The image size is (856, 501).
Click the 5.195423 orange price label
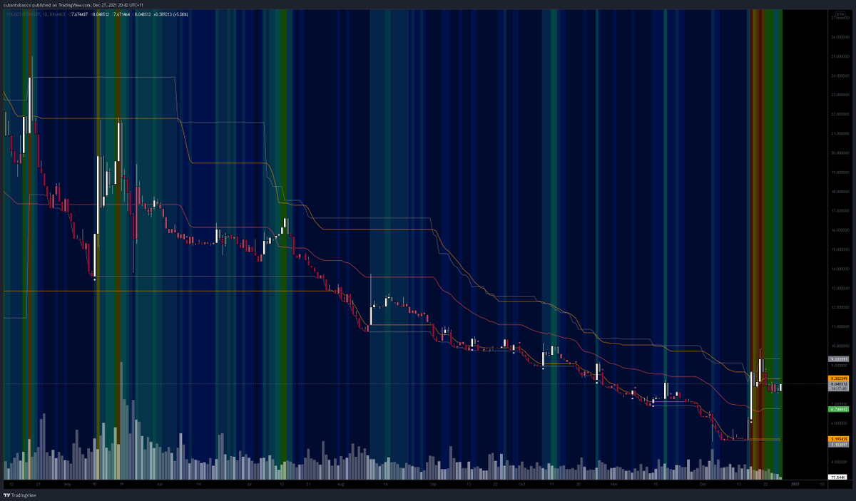tap(838, 439)
